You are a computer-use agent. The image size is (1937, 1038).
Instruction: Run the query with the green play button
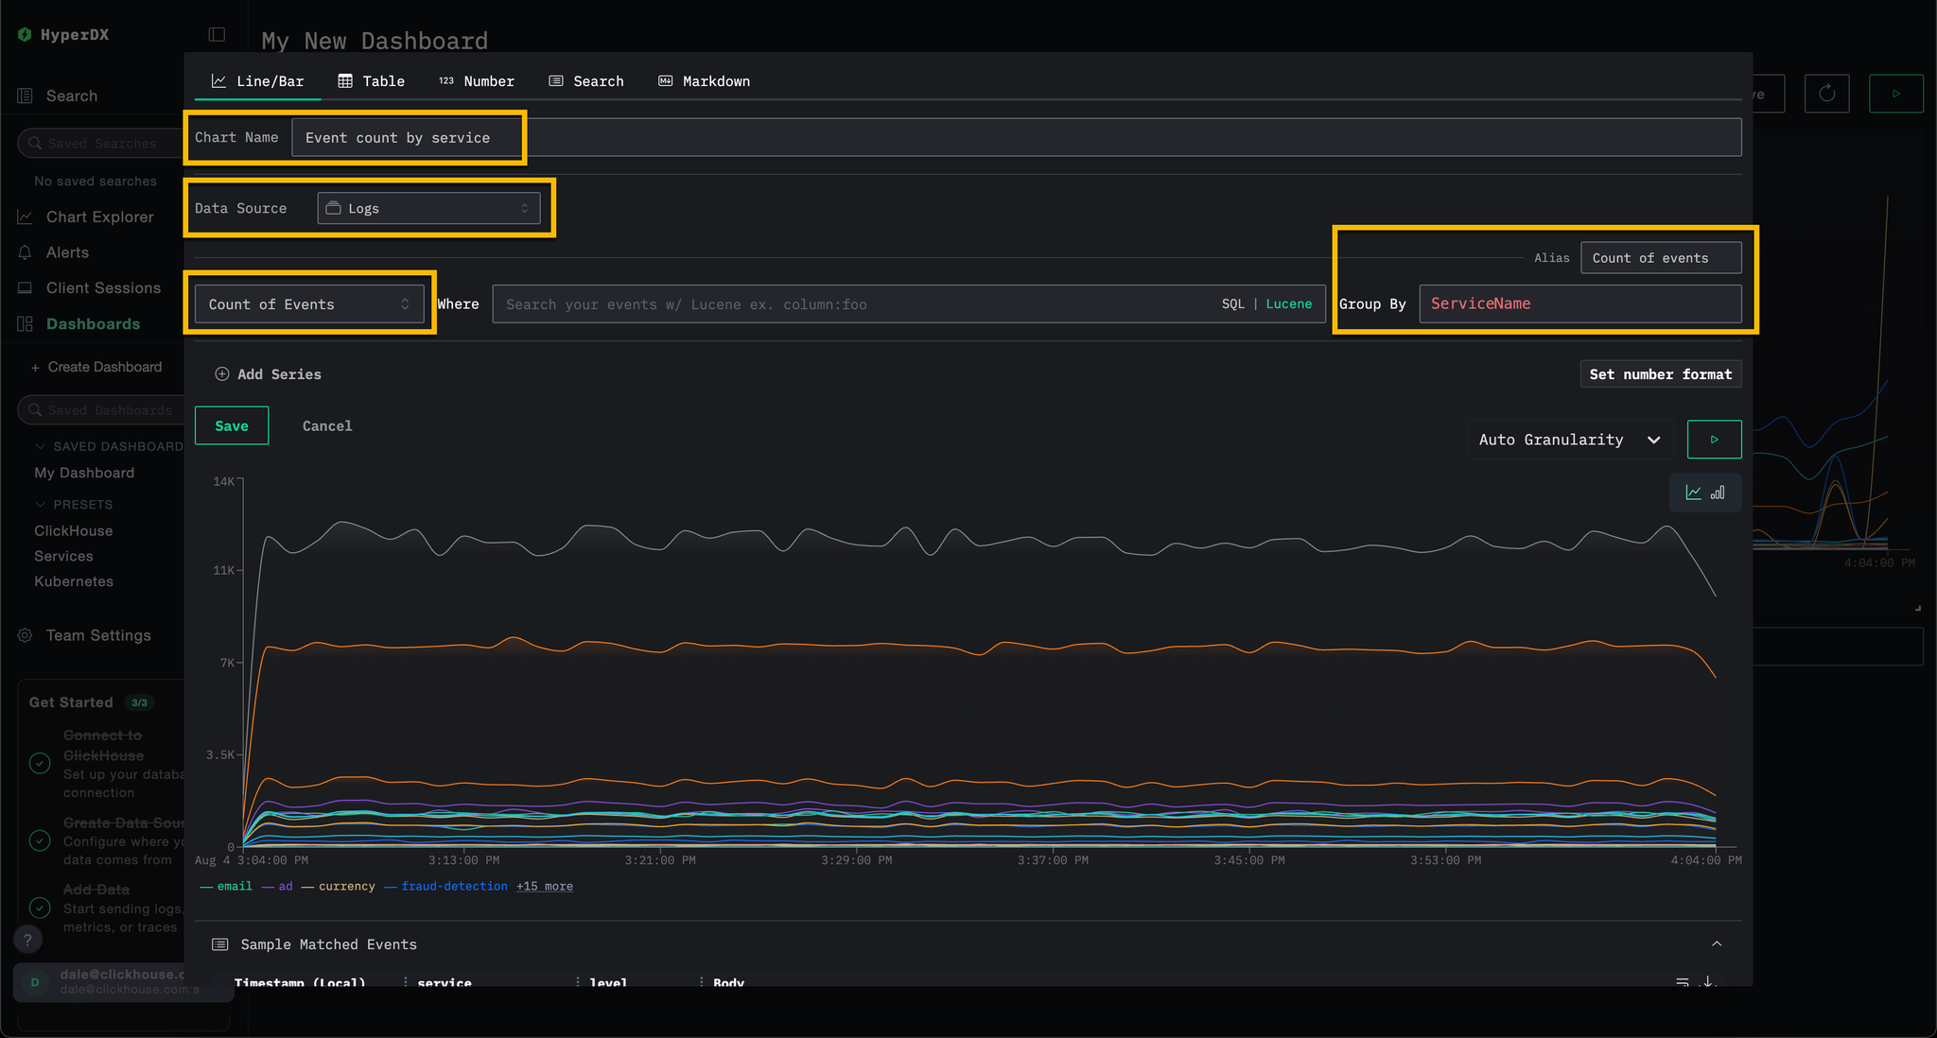point(1714,439)
